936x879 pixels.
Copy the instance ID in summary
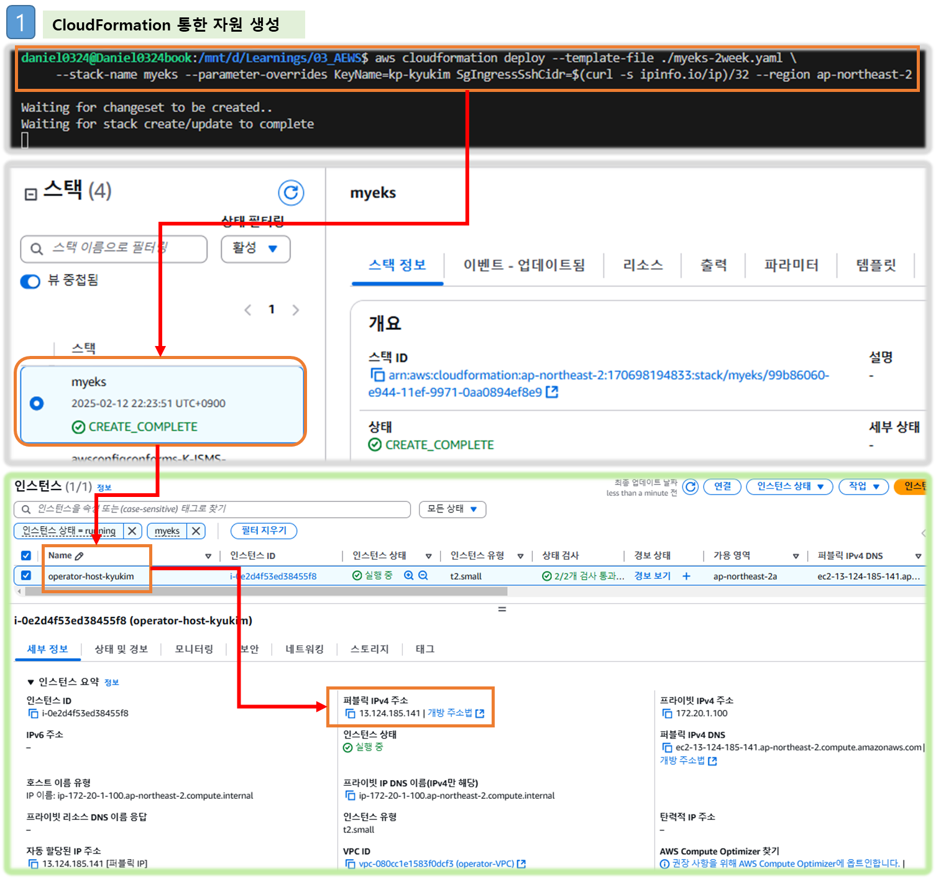point(33,714)
